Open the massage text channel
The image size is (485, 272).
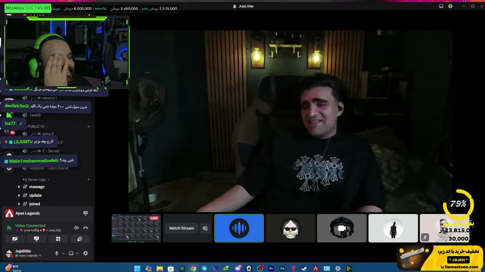(x=37, y=187)
